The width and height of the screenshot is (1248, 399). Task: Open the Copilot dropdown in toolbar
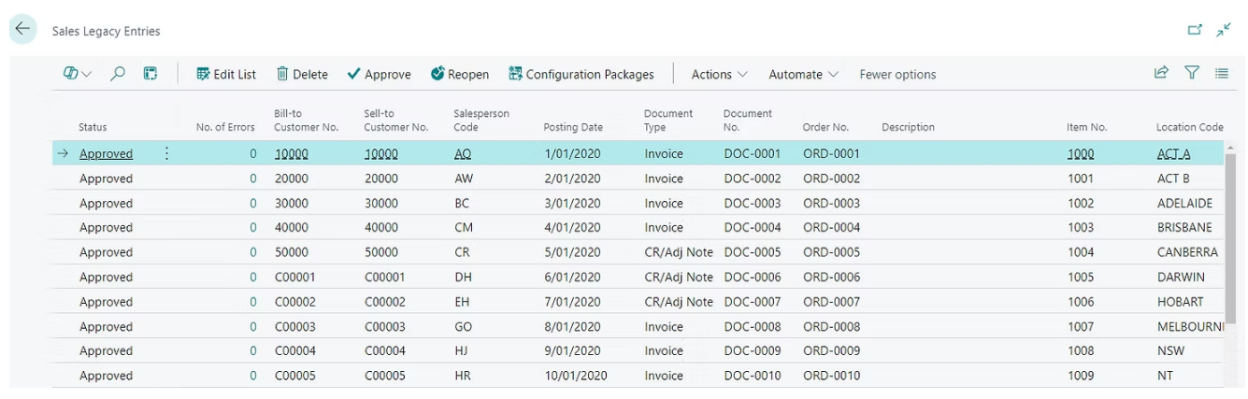(x=78, y=74)
